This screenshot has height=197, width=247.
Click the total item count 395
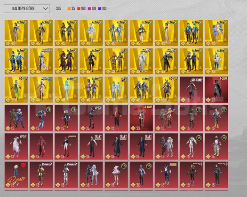(58, 8)
